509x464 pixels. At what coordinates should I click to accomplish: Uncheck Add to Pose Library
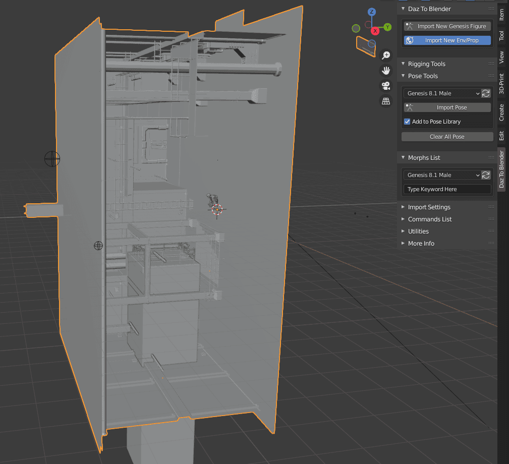coord(407,121)
